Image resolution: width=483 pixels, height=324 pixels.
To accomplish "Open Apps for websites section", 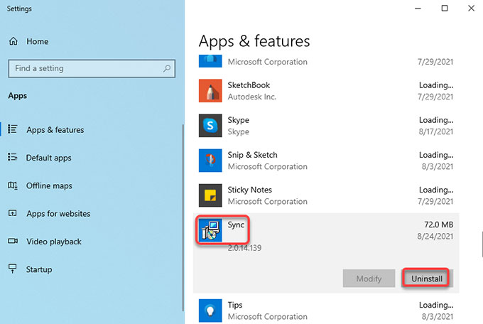I will 58,214.
